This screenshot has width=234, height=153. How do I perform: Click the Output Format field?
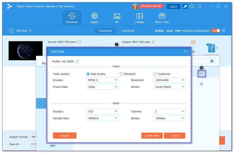pyautogui.click(x=33, y=137)
